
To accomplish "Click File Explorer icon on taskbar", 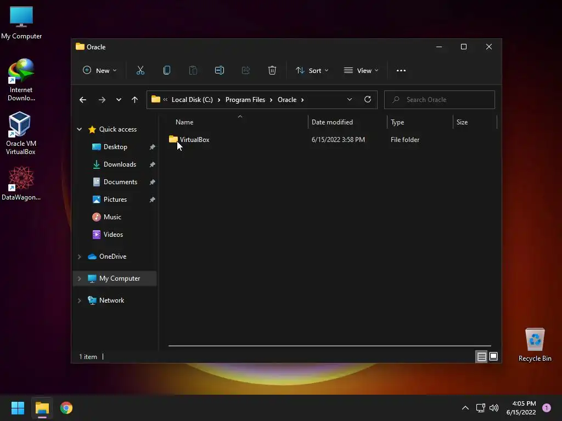I will (42, 408).
